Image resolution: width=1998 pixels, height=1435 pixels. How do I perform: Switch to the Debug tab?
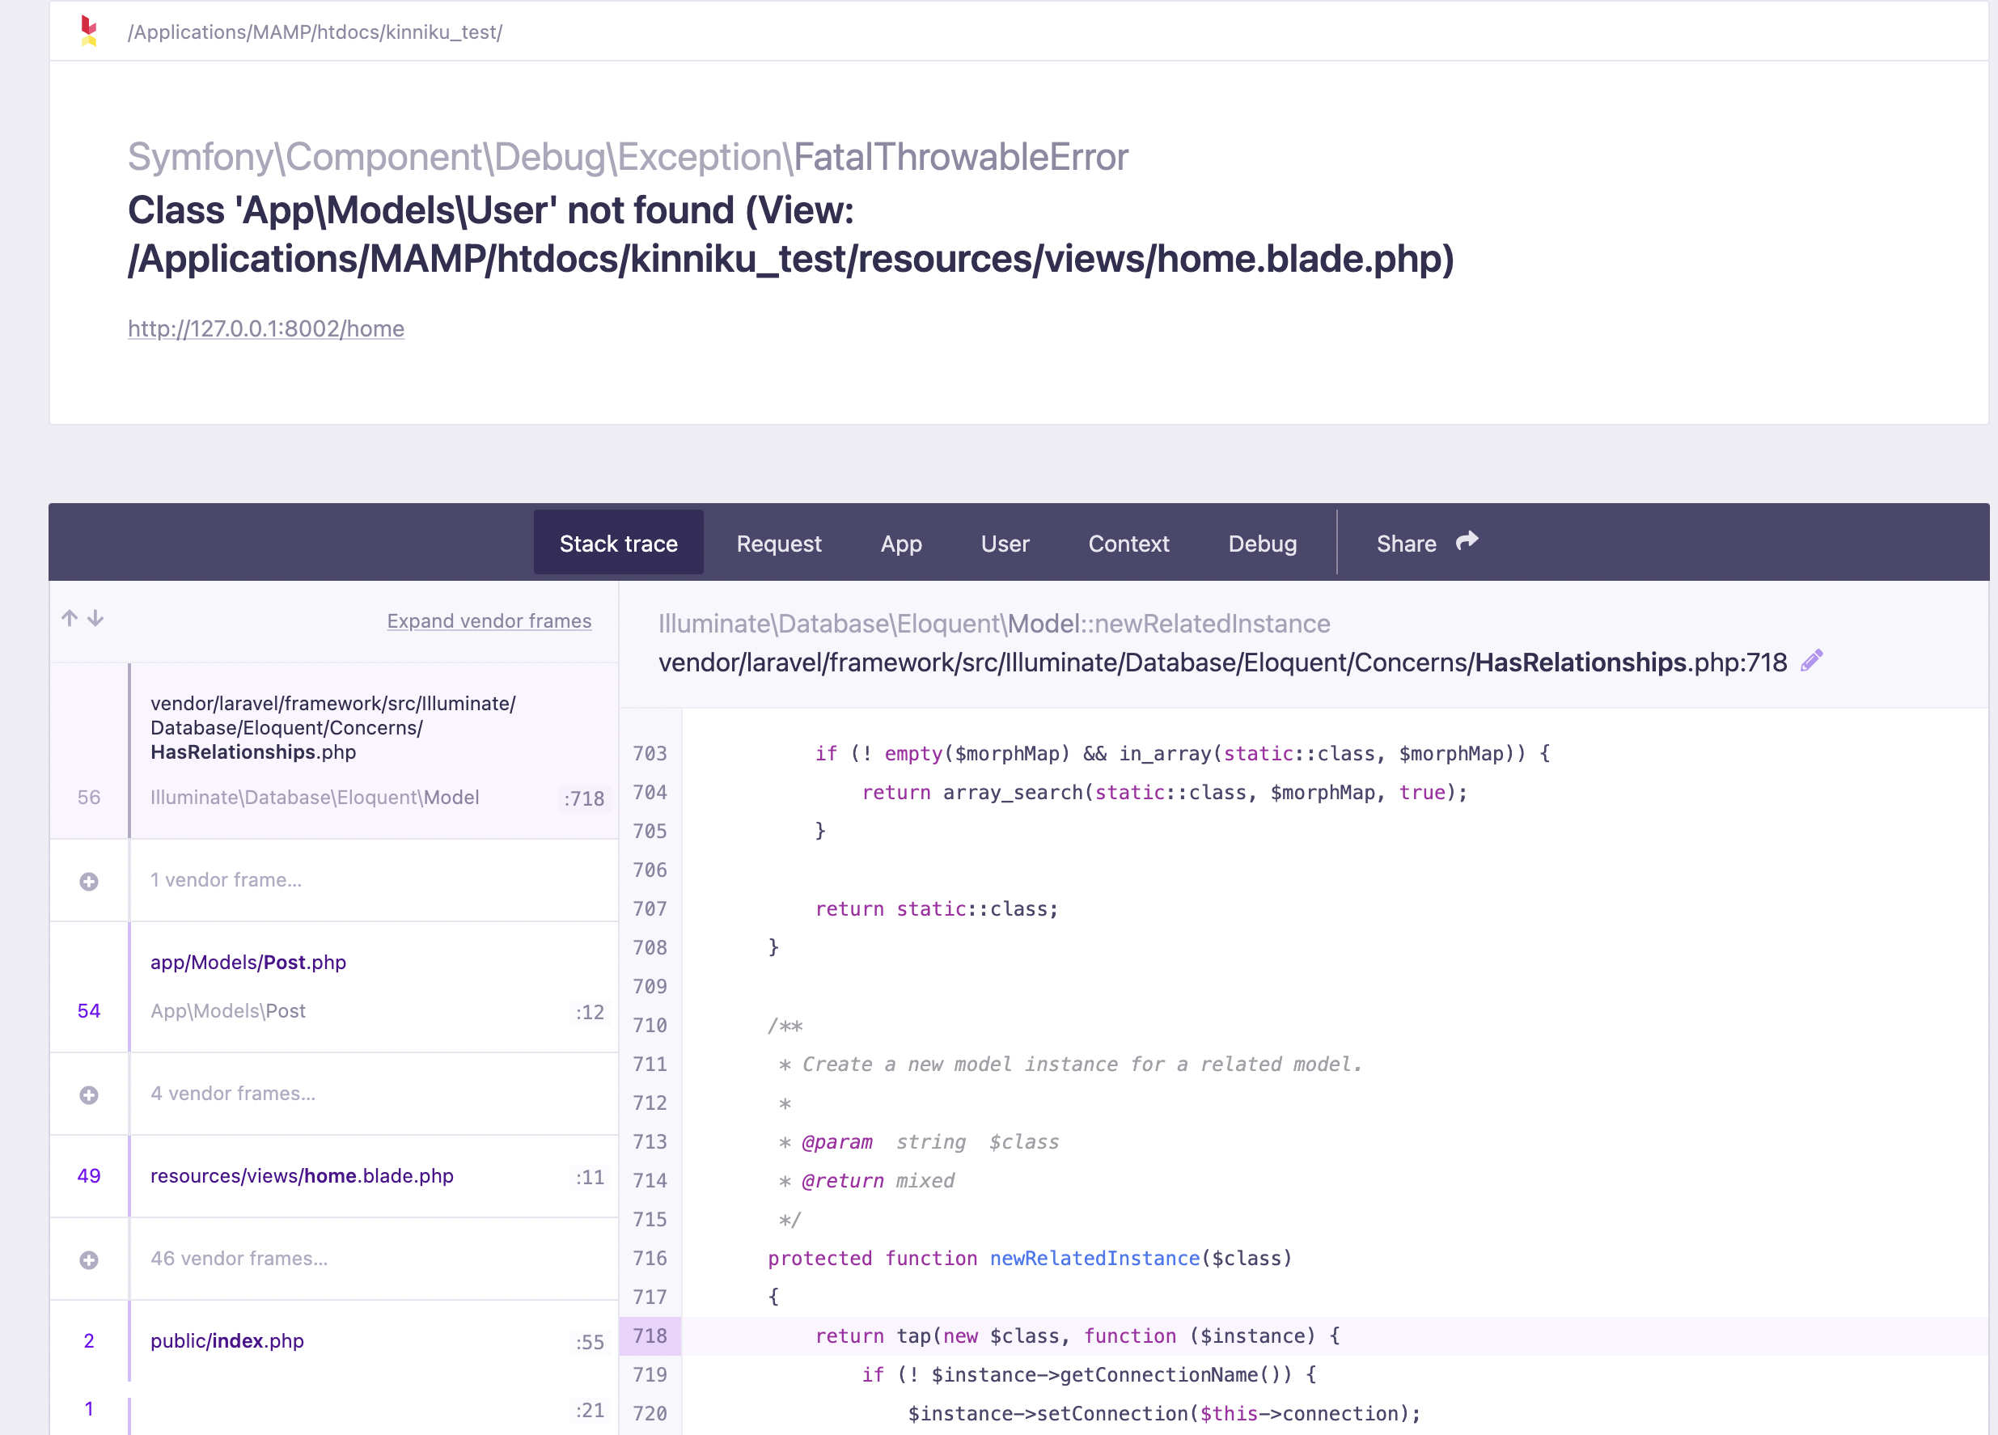[x=1263, y=544]
